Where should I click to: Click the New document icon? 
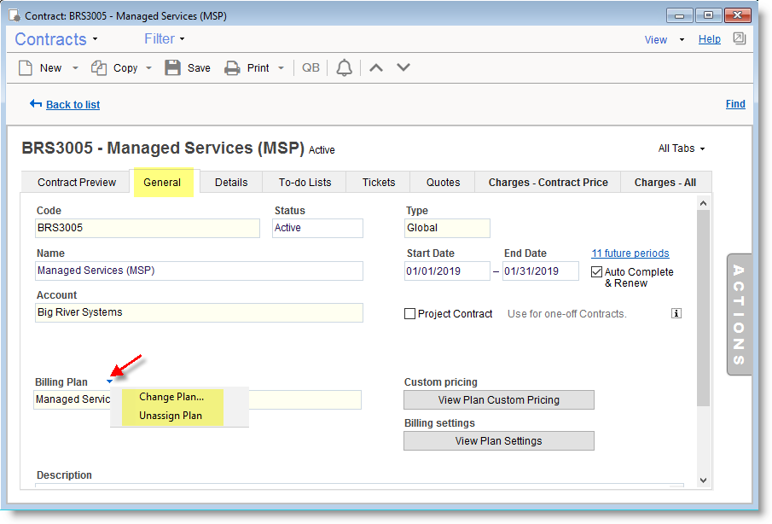click(26, 68)
